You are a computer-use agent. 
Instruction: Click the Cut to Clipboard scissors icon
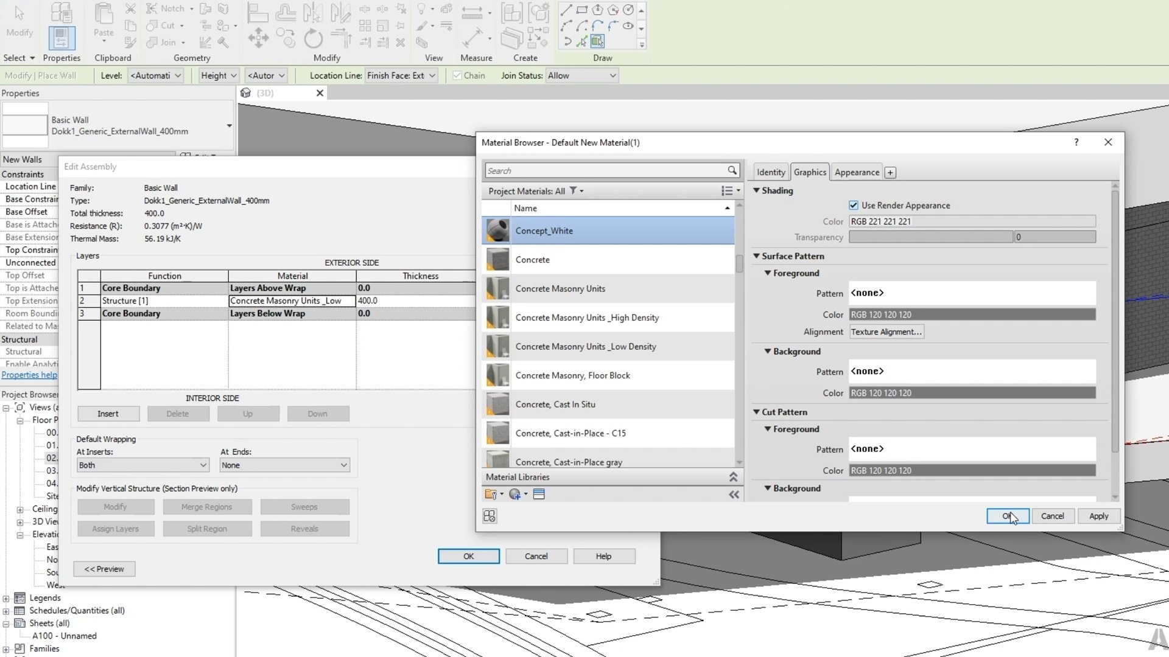click(x=130, y=9)
